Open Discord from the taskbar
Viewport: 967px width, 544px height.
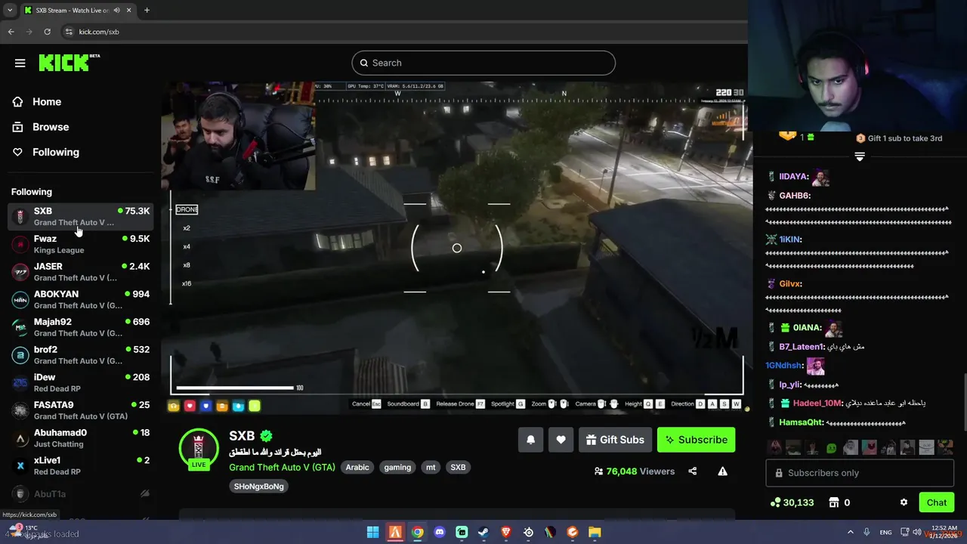click(x=440, y=533)
